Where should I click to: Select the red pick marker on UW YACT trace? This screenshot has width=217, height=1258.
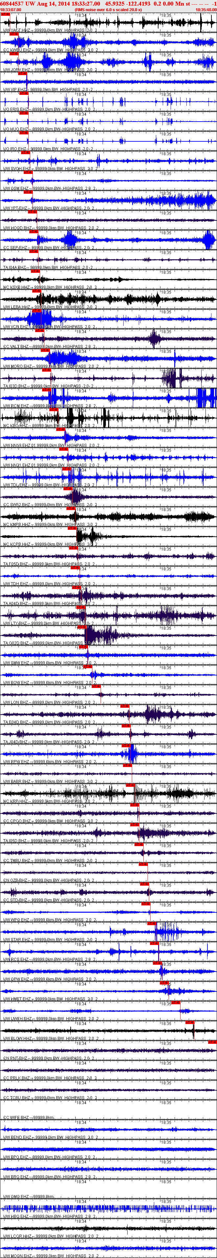[x=5, y=14]
